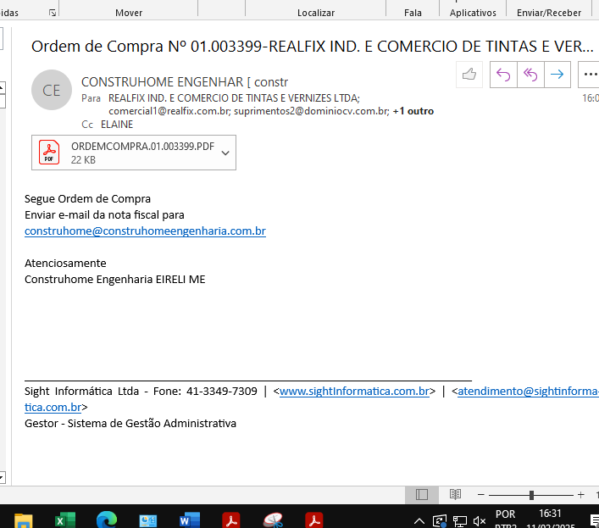Open construhome@construhomeengenharia.com.br email link
This screenshot has width=599, height=528.
point(145,231)
